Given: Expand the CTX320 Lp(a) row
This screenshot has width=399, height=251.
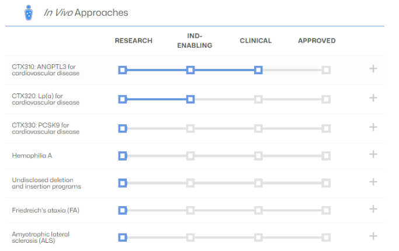Looking at the screenshot, I should coord(373,97).
